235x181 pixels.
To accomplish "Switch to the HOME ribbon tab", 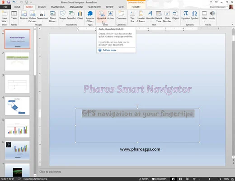I will click(17, 7).
